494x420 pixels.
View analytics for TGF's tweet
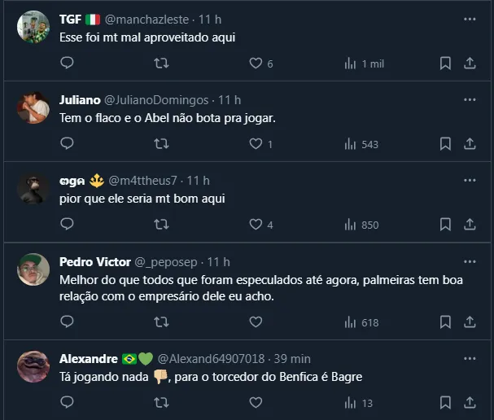[364, 63]
